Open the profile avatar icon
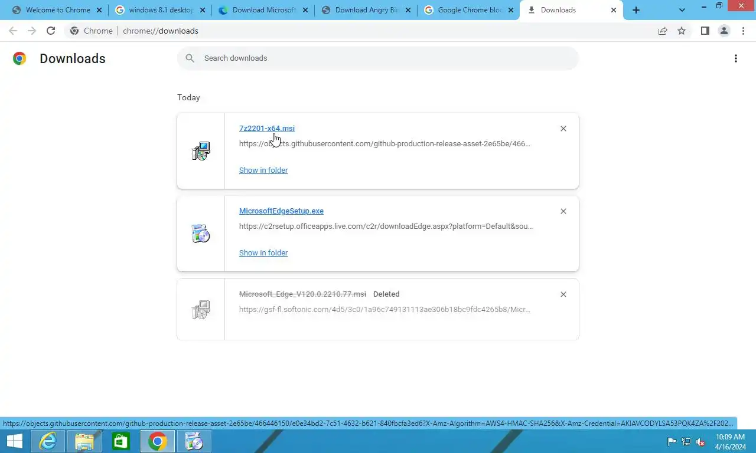This screenshot has height=453, width=756. (x=724, y=31)
